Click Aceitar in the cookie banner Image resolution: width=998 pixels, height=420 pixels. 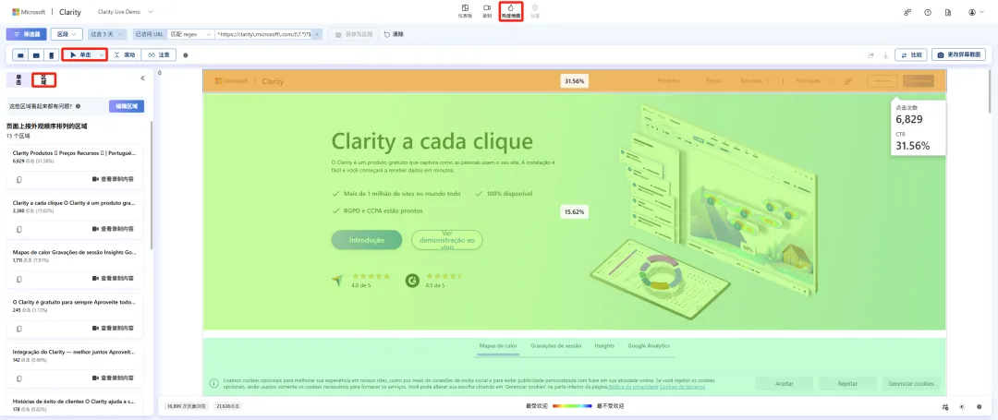[x=785, y=384]
